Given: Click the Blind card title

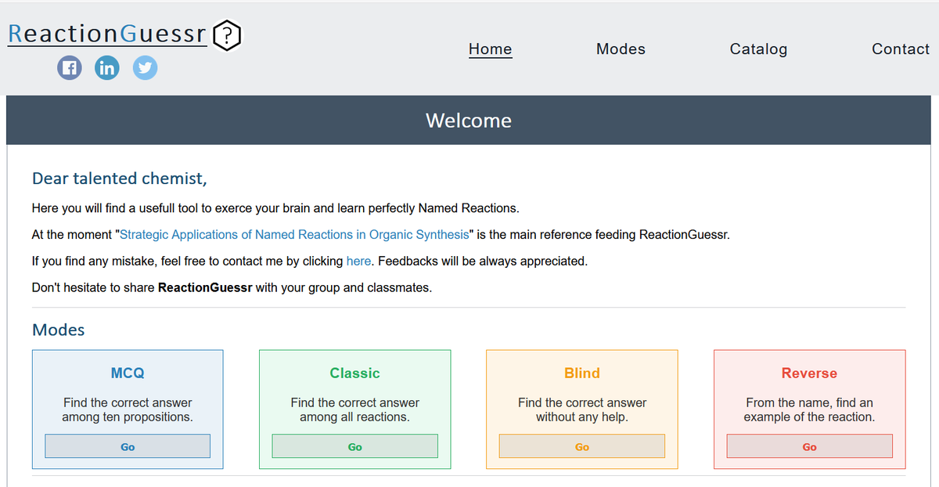Looking at the screenshot, I should pos(582,373).
